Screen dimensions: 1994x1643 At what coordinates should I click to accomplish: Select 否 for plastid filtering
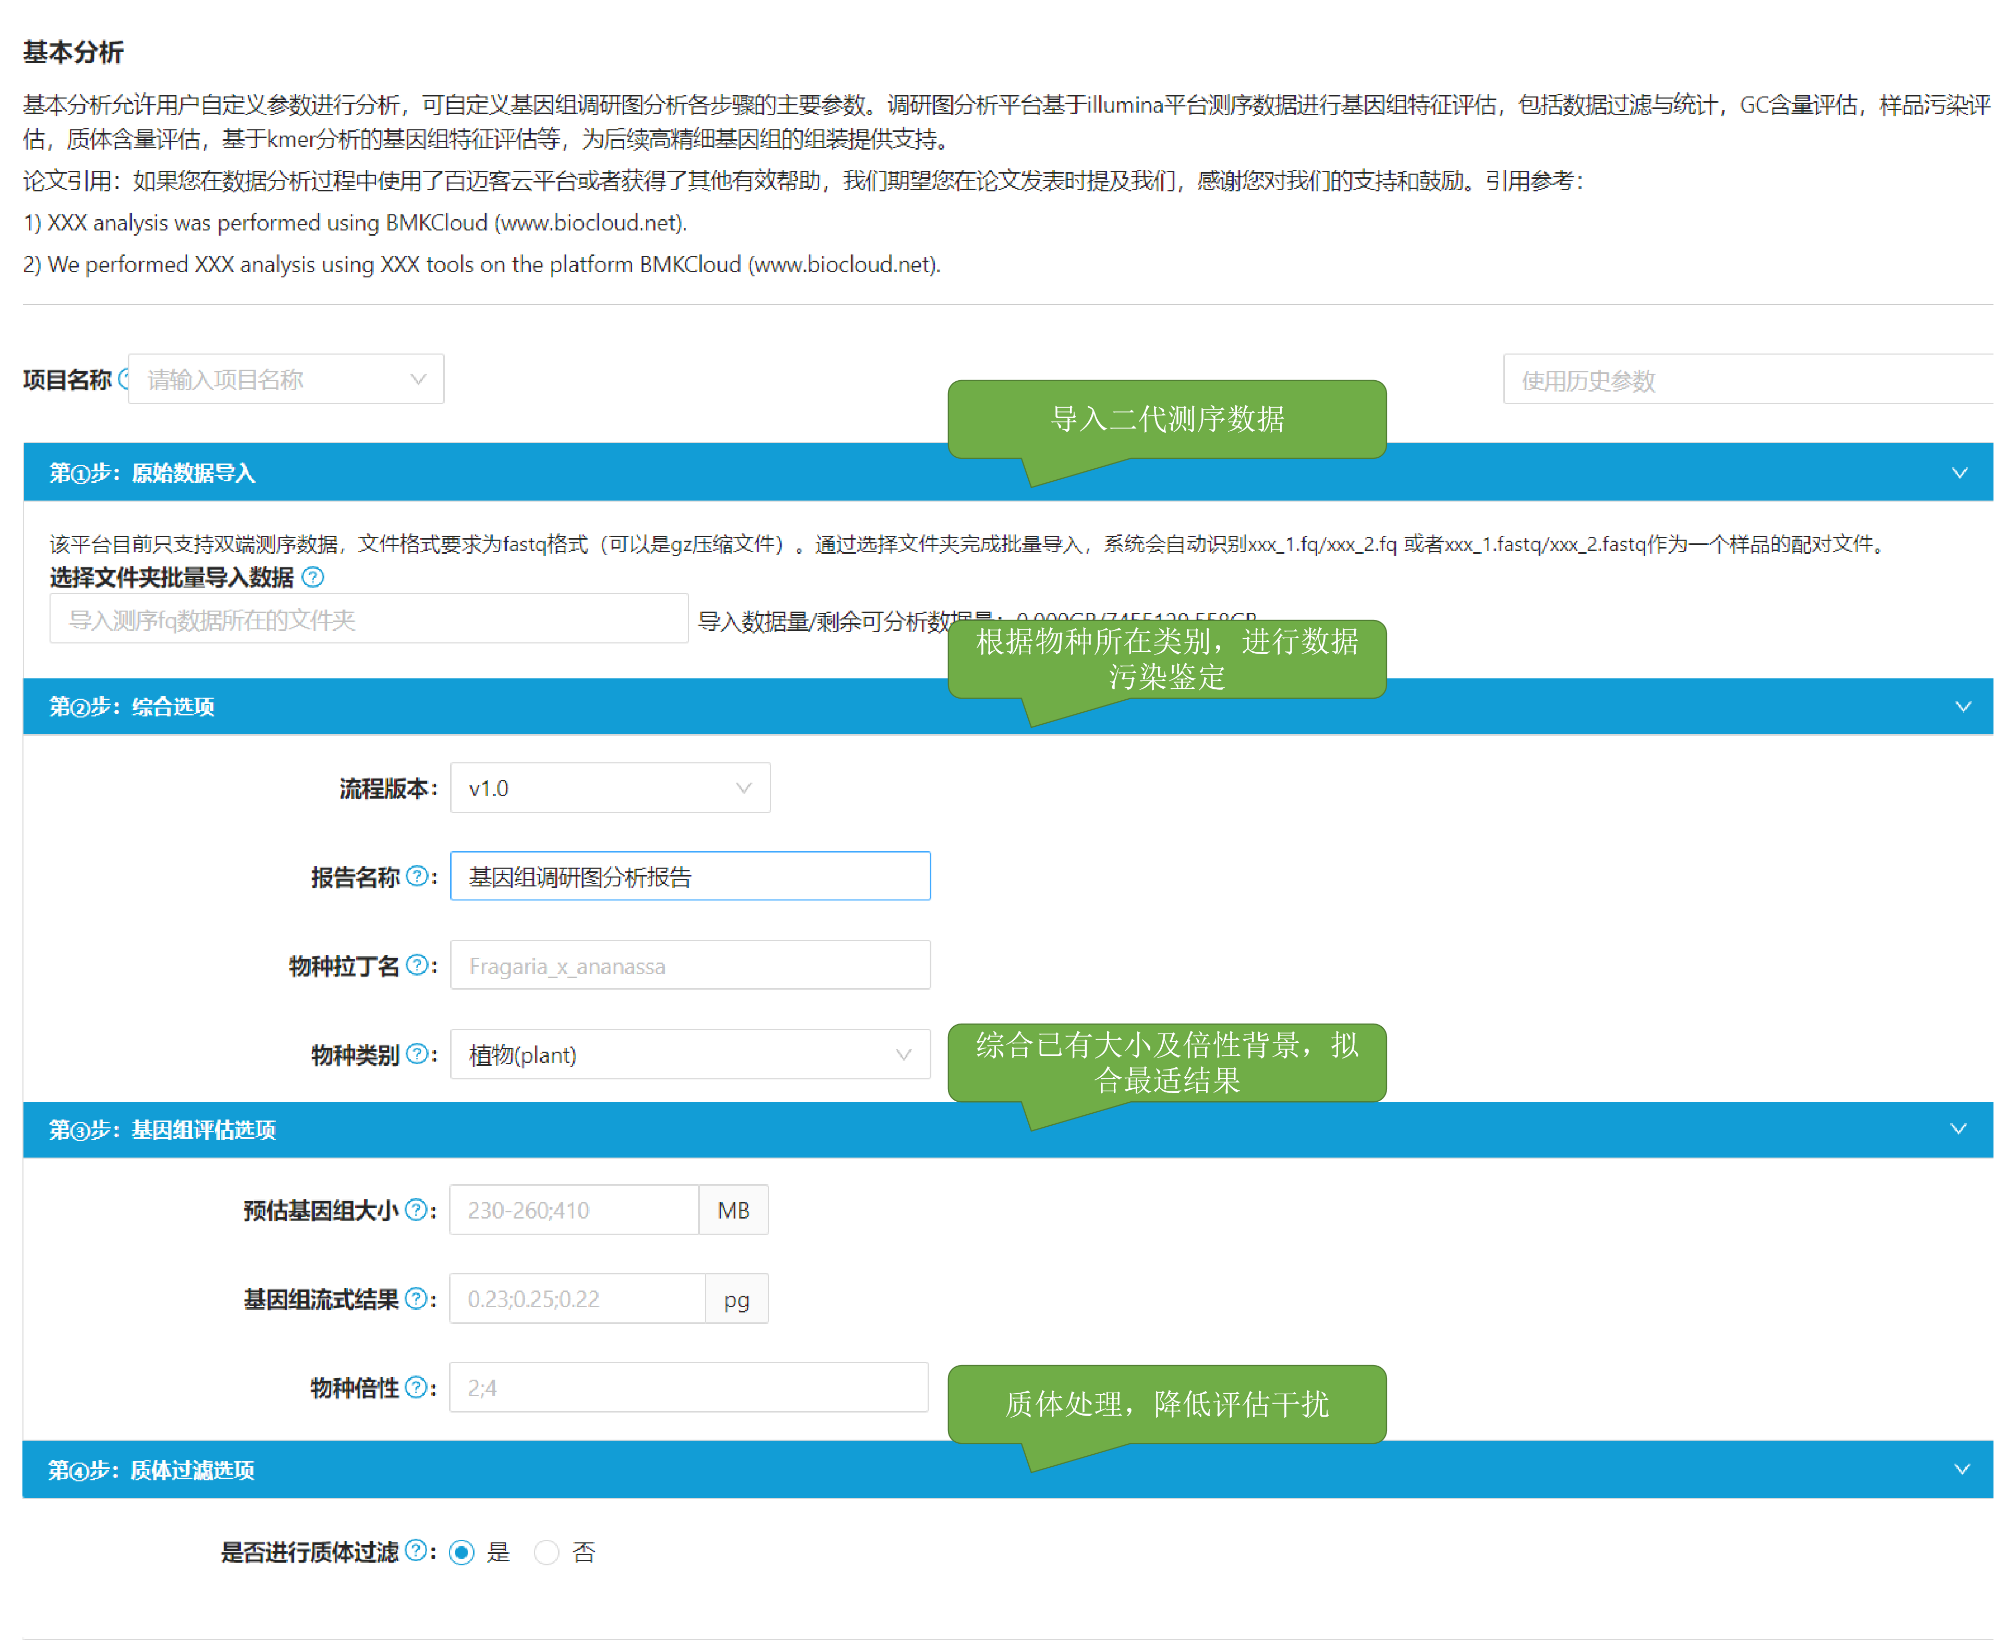pos(546,1552)
